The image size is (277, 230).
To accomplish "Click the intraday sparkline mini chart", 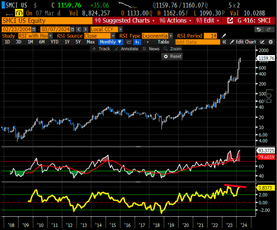I will point(127,5).
